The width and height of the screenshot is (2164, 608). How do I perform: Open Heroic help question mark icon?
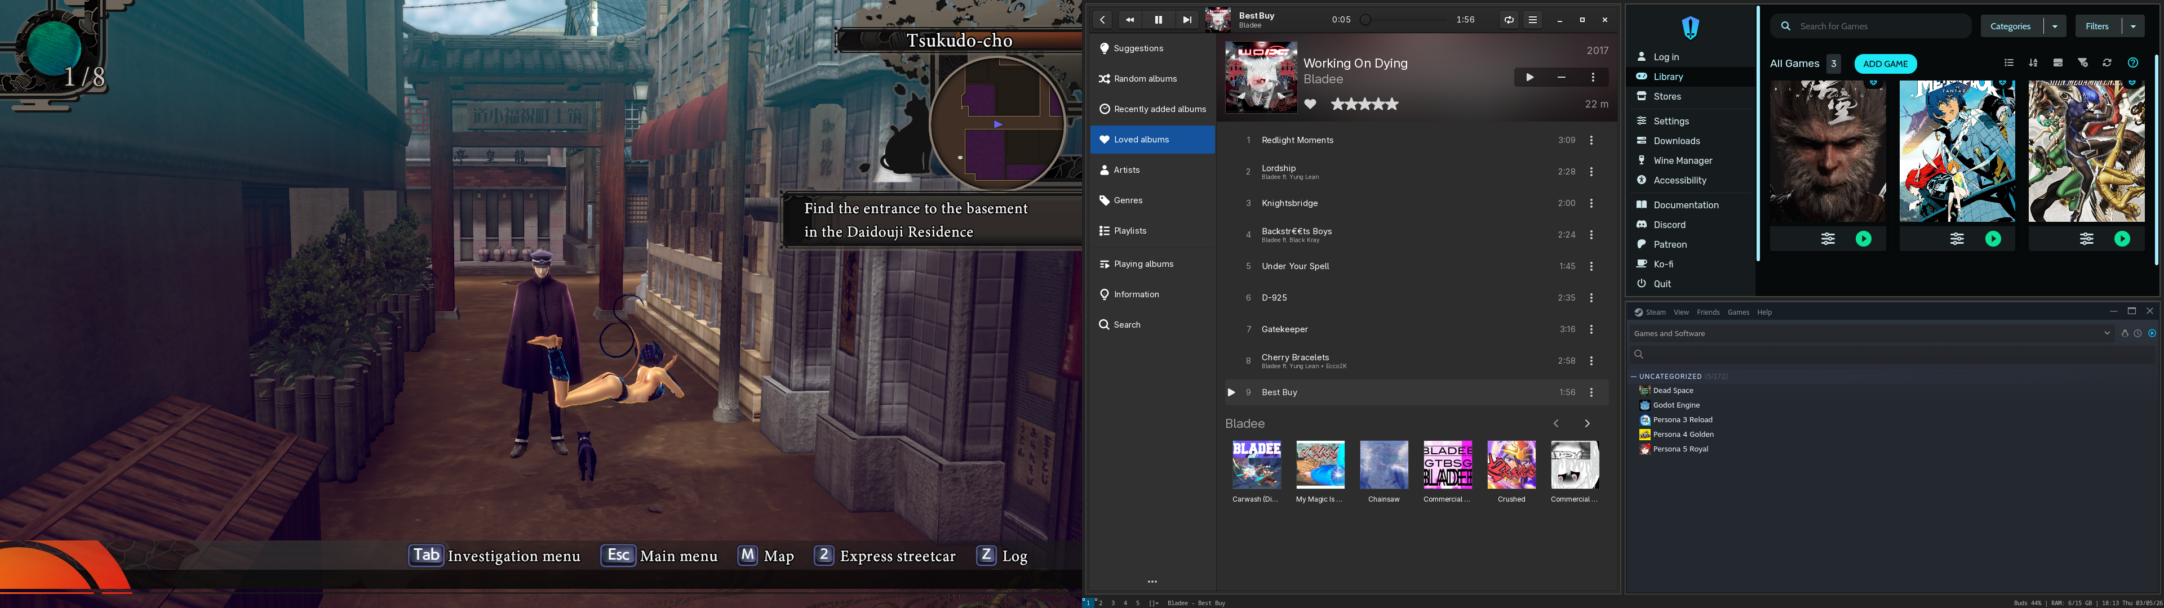click(x=2132, y=63)
